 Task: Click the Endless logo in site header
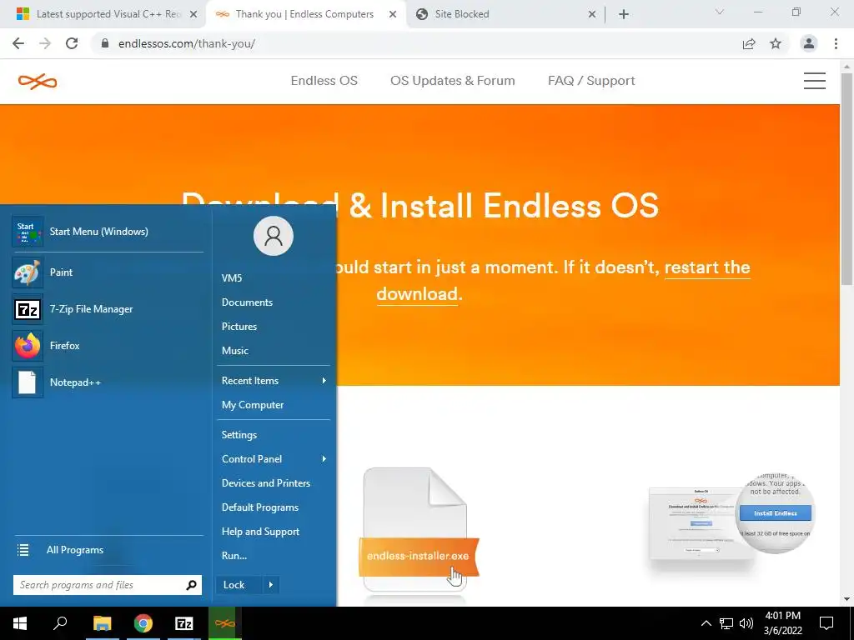coord(37,82)
